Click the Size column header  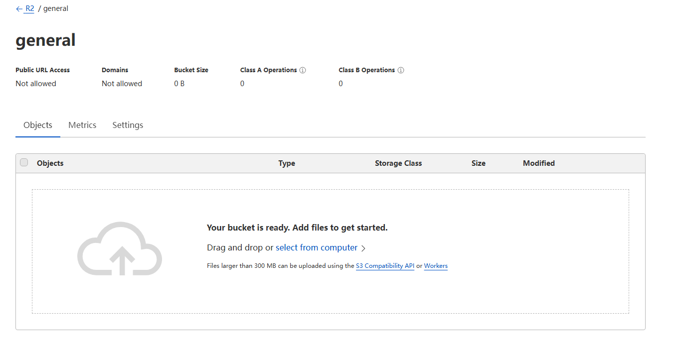click(478, 163)
